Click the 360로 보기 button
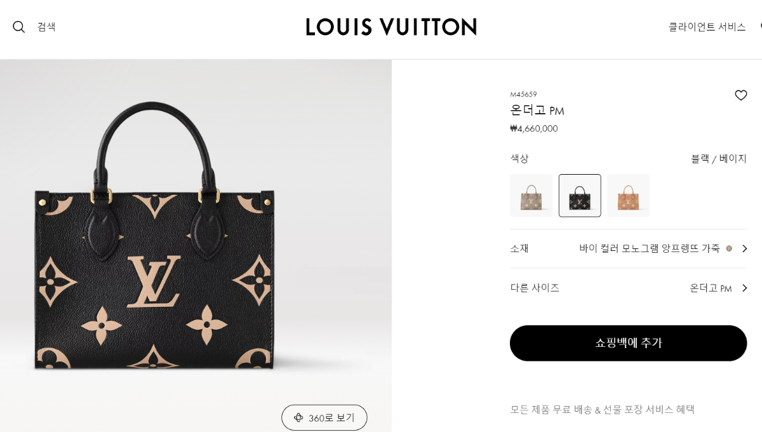 tap(324, 417)
